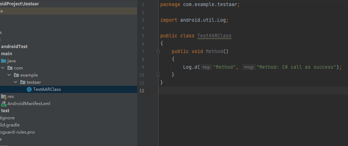Click the "Method: C# call as success" string

[296, 67]
